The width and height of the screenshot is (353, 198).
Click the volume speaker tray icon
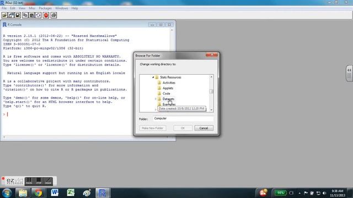[324, 193]
